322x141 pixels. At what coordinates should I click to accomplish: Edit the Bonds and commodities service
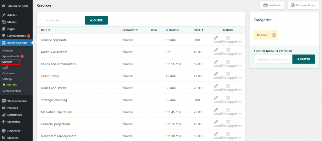pyautogui.click(x=216, y=62)
